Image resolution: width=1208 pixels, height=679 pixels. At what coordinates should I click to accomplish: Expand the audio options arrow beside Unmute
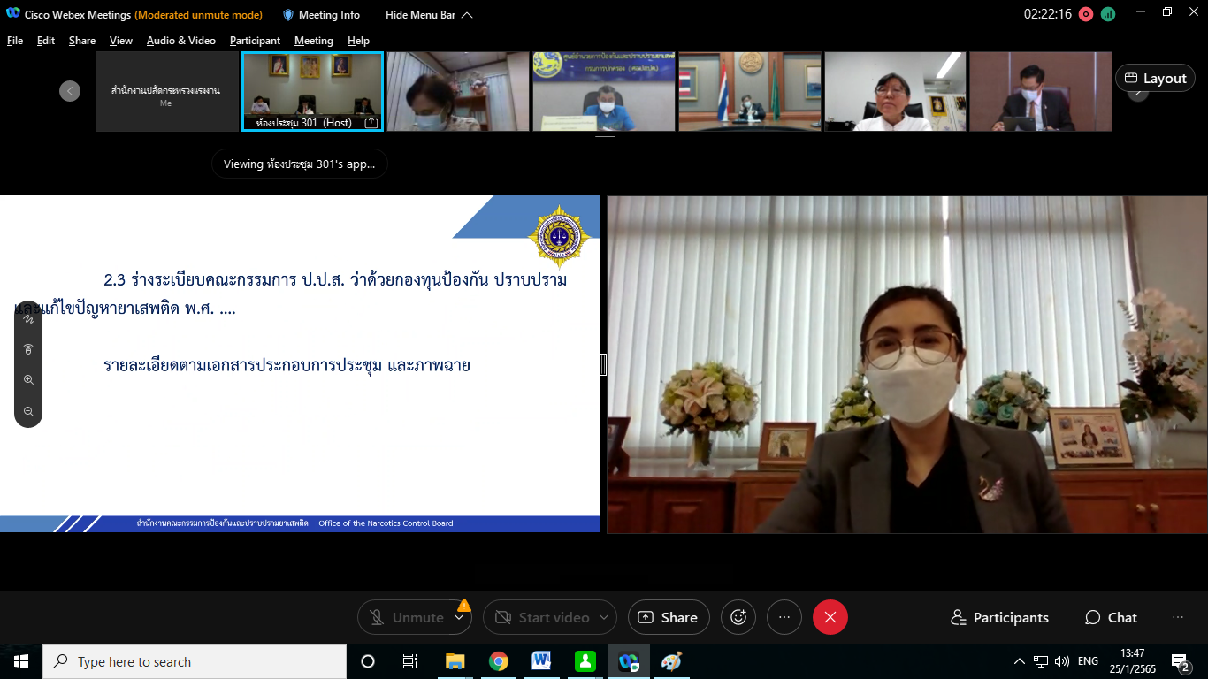459,617
